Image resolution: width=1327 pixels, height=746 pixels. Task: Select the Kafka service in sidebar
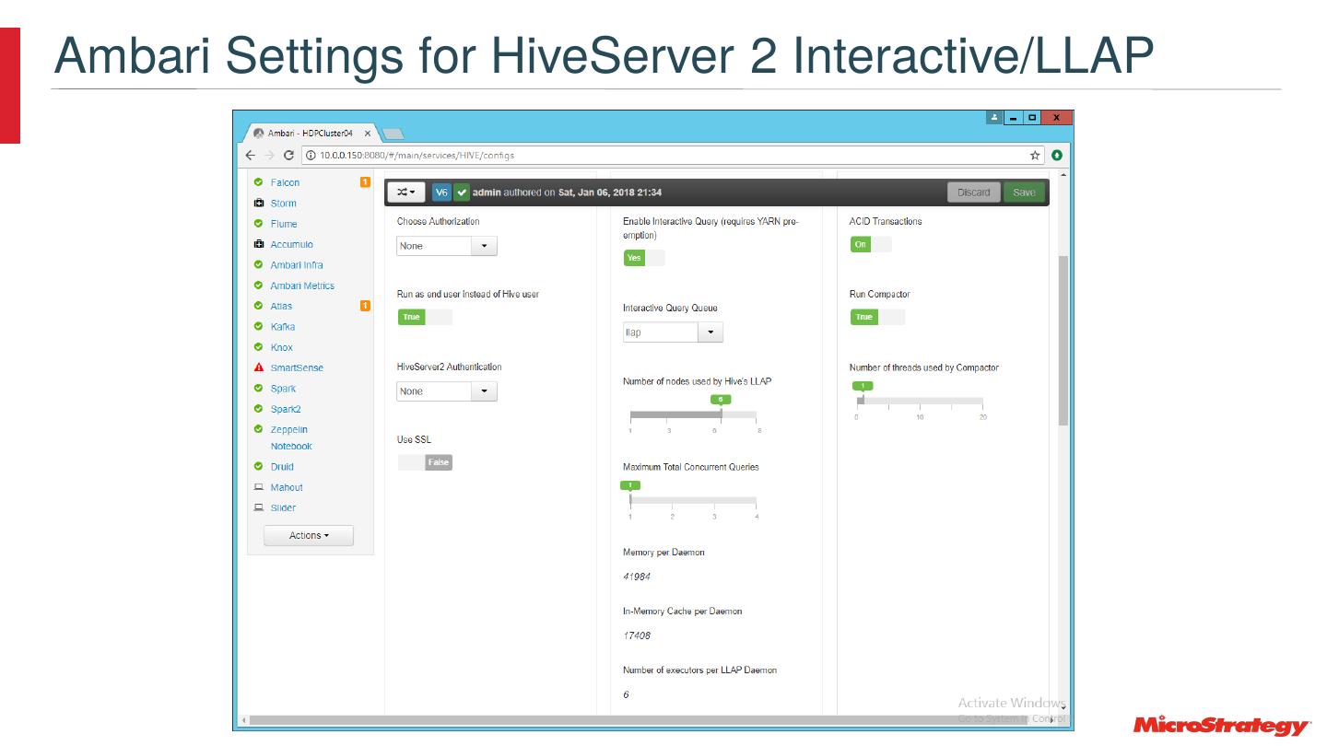pos(282,327)
